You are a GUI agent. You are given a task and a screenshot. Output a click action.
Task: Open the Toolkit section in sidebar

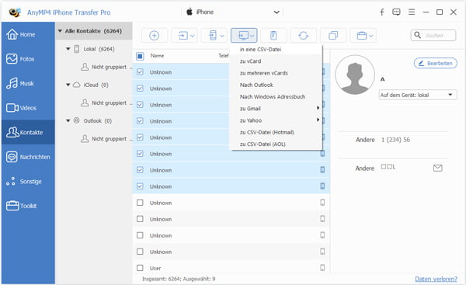tap(28, 206)
